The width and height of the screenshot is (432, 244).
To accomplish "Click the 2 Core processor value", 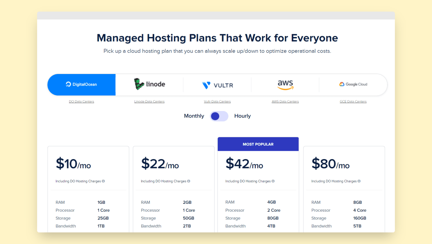I will pos(274,210).
